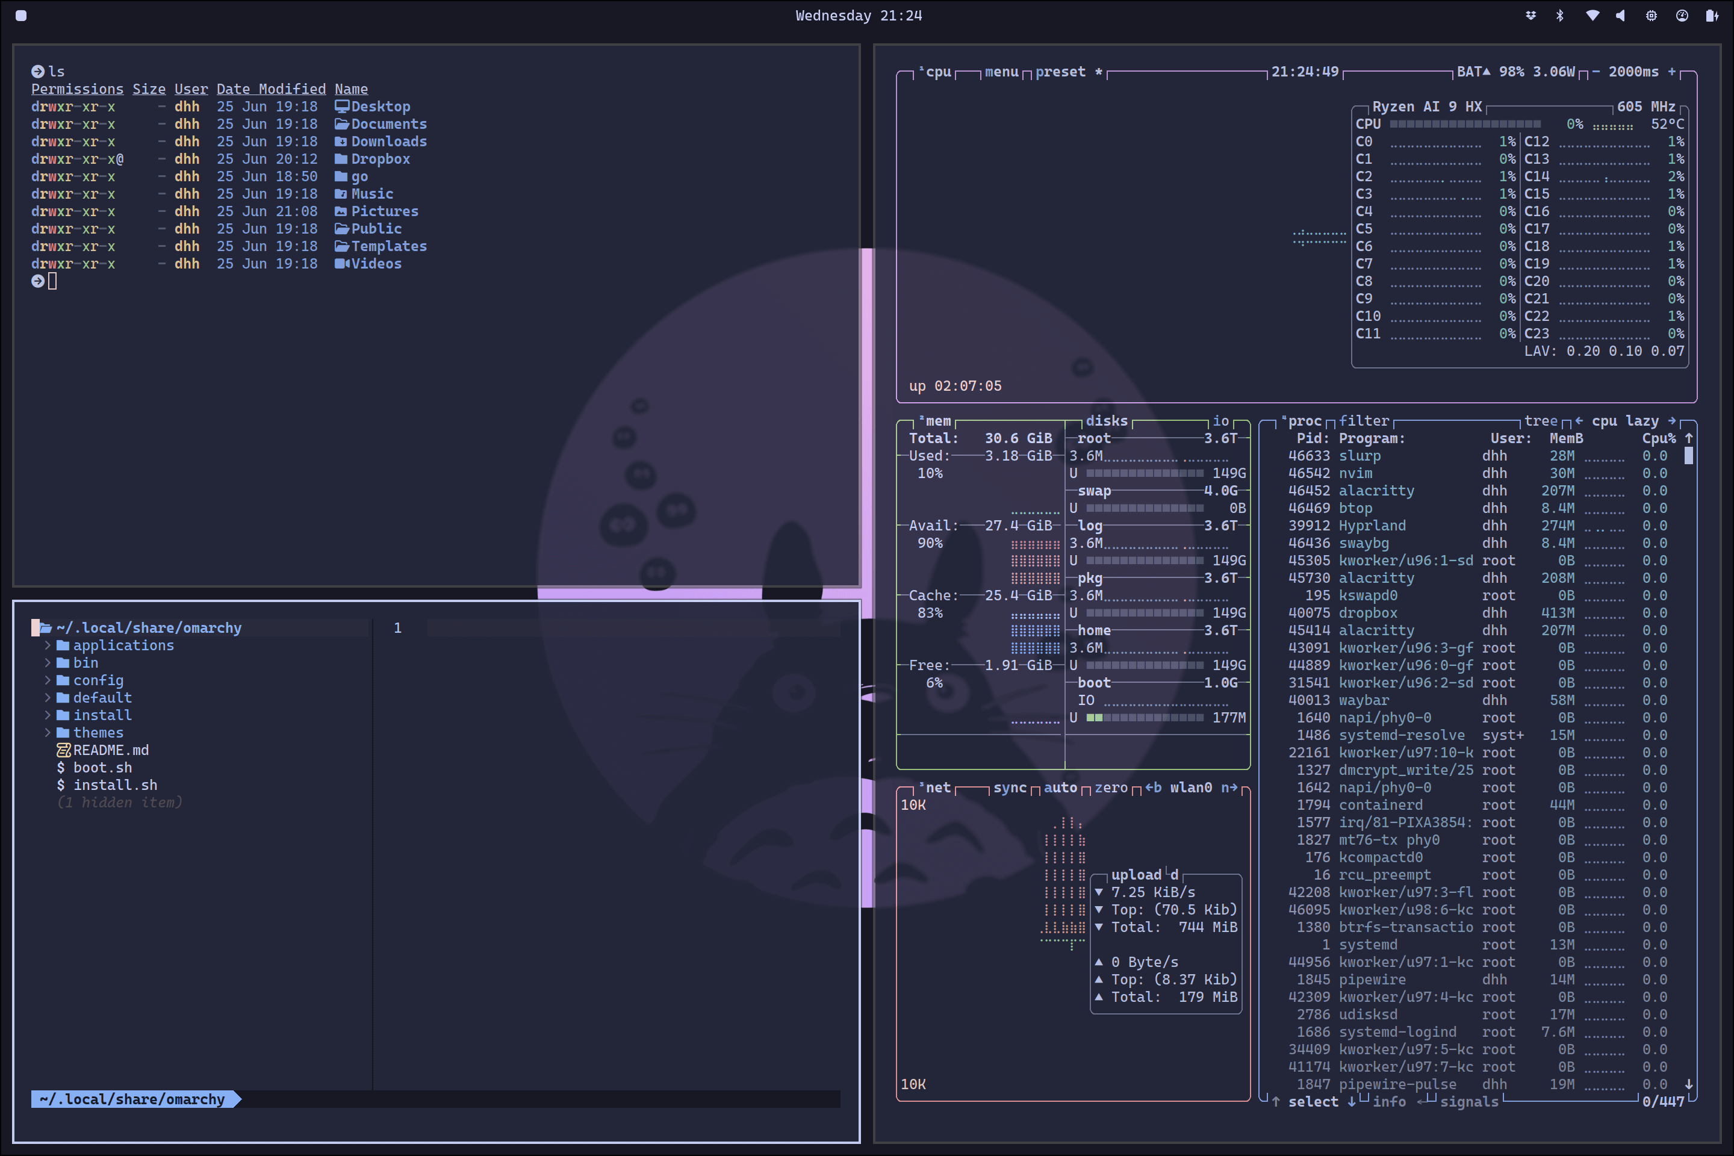Click the CPU chip system tray icon
Image resolution: width=1734 pixels, height=1156 pixels.
point(1651,16)
